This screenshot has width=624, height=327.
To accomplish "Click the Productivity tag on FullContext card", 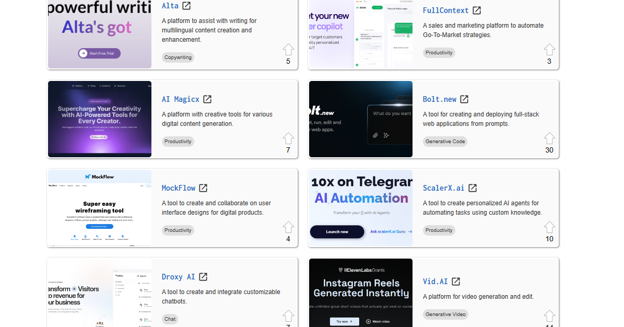I will [x=439, y=53].
